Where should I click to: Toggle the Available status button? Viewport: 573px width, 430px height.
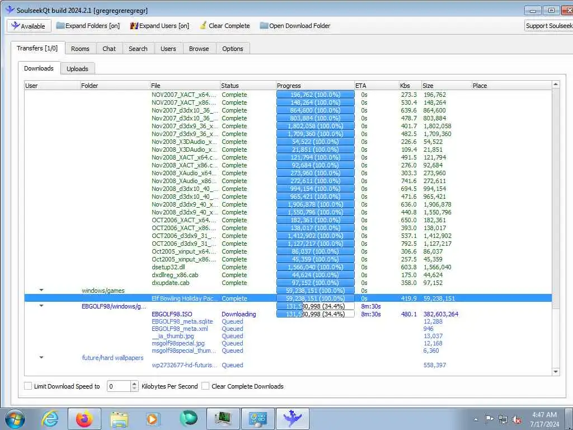click(29, 26)
